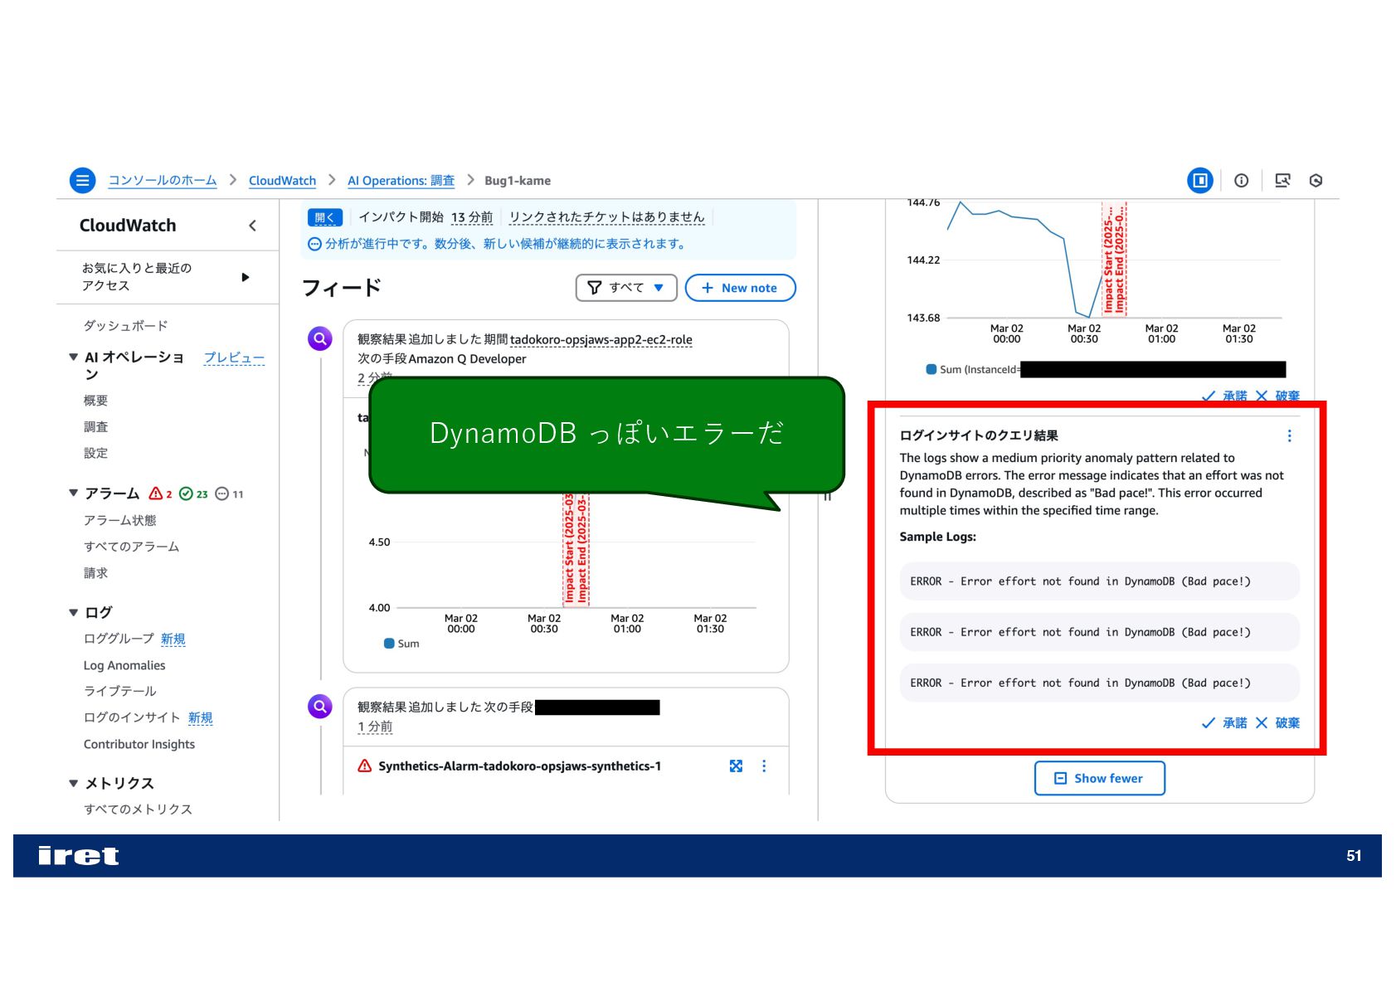1396x987 pixels.
Task: Click the 1 分前 timestamp
Action: pos(375,727)
